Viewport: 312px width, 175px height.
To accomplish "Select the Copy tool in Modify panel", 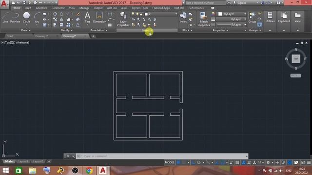I will (x=55, y=19).
